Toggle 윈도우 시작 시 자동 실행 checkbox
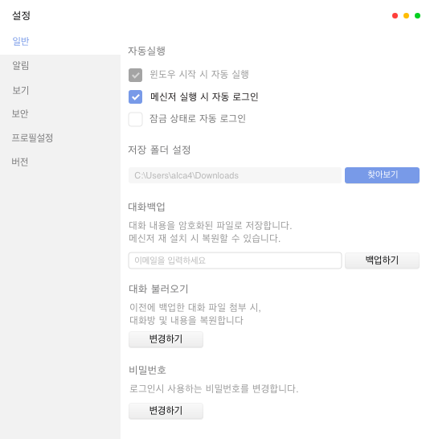The width and height of the screenshot is (430, 439). point(136,75)
